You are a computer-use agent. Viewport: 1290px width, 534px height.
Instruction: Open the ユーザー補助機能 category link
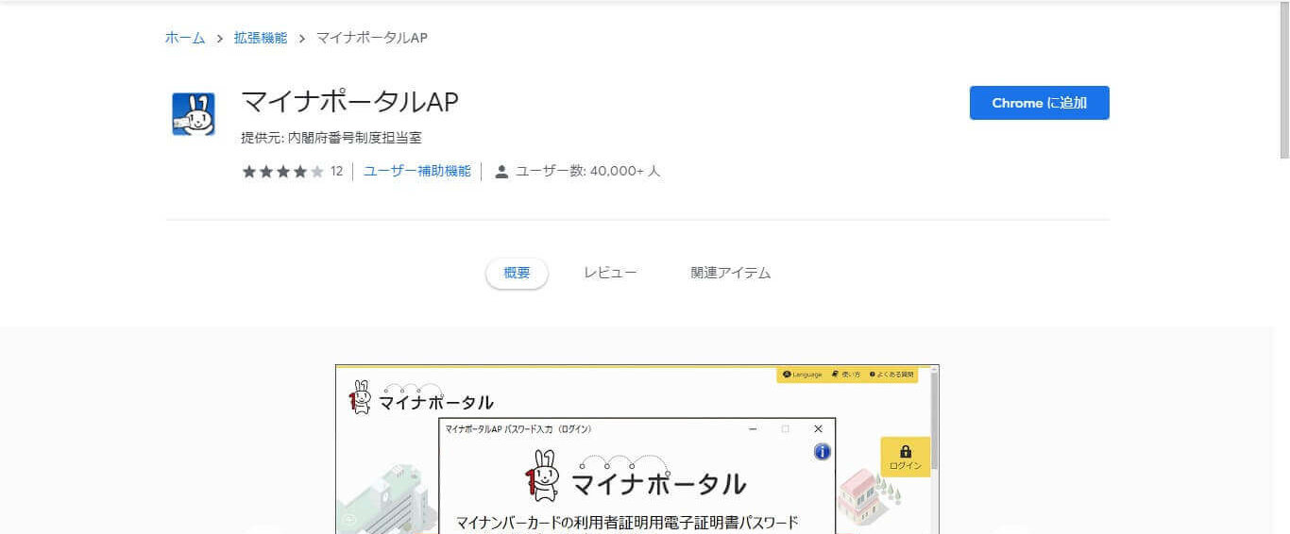(x=416, y=171)
